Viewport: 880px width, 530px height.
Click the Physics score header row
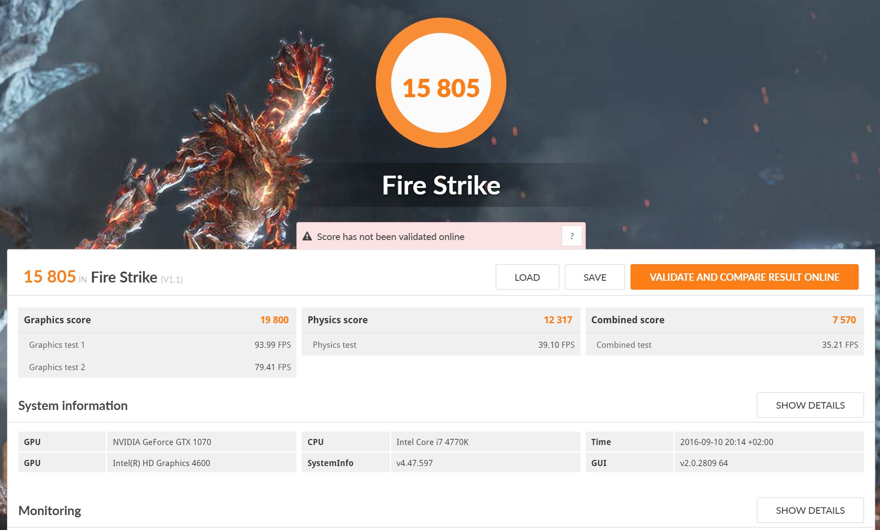(x=440, y=320)
